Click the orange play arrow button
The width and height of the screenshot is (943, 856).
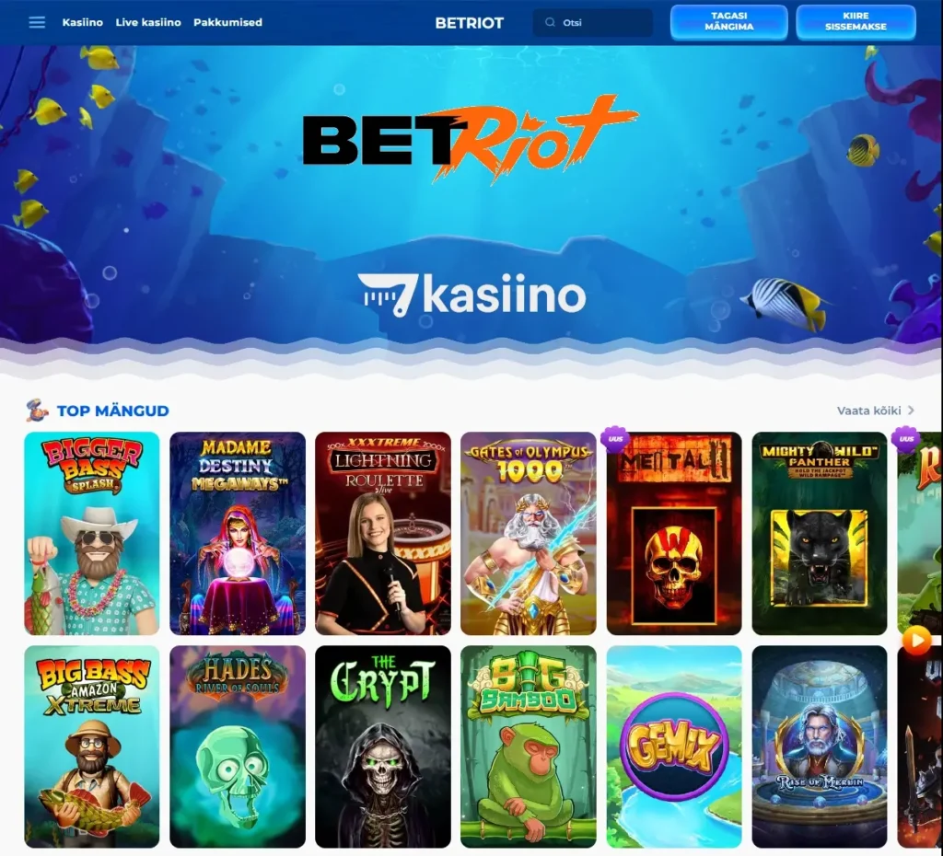[x=916, y=641]
